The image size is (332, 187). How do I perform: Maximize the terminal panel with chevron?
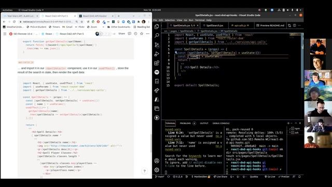[x=296, y=123]
